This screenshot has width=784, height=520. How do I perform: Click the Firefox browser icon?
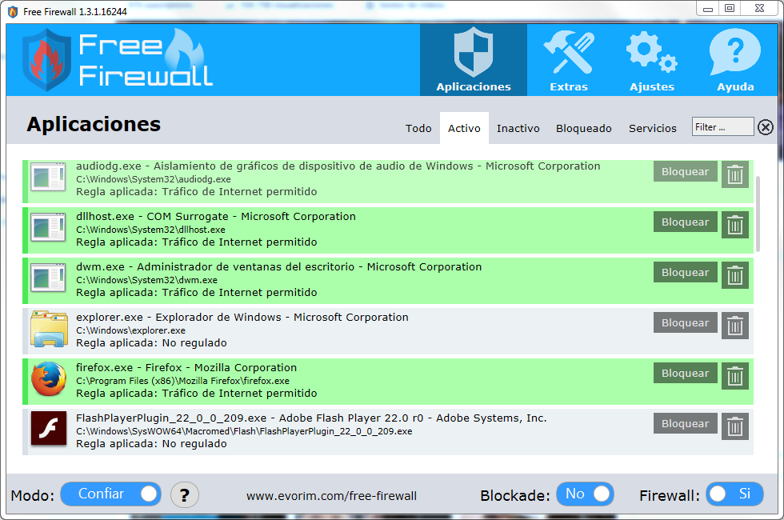[x=49, y=379]
